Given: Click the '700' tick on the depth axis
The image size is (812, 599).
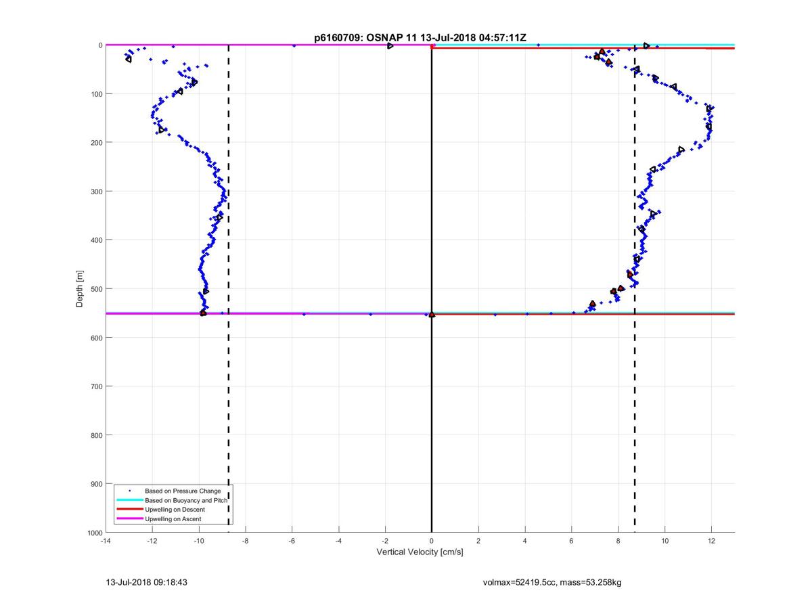Looking at the screenshot, I should (95, 386).
